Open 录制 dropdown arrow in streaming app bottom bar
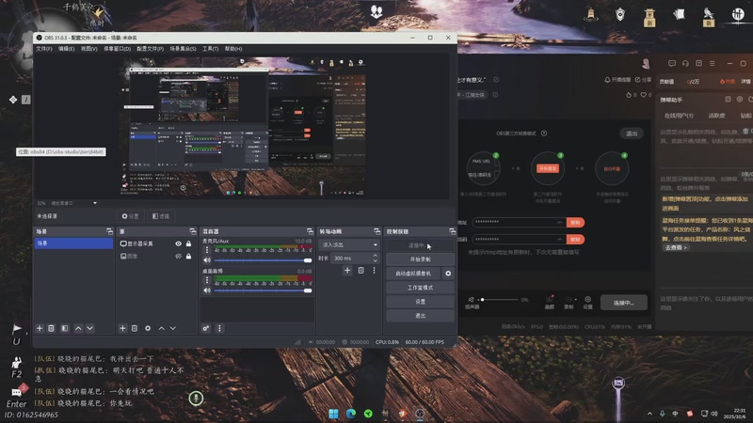Image resolution: width=753 pixels, height=423 pixels. 575,300
